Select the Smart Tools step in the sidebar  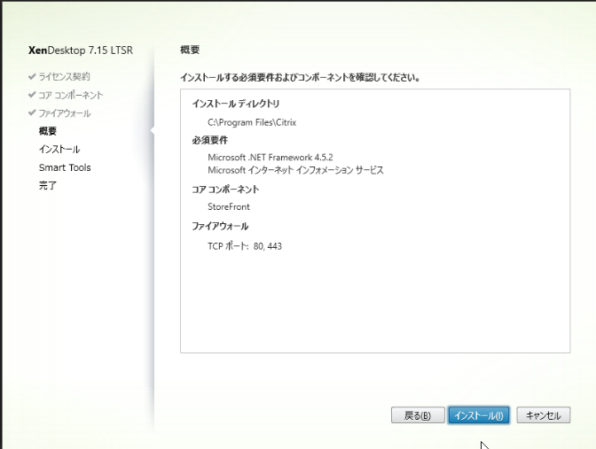pos(65,167)
